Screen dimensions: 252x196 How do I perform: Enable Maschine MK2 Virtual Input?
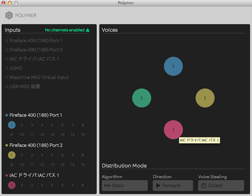click(x=37, y=77)
